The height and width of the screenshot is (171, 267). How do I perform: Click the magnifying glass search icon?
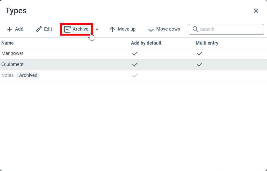coord(195,29)
